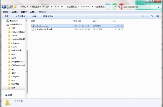
Task: Open recent locations dropdown beside Forward button
Action: [x=12, y=7]
